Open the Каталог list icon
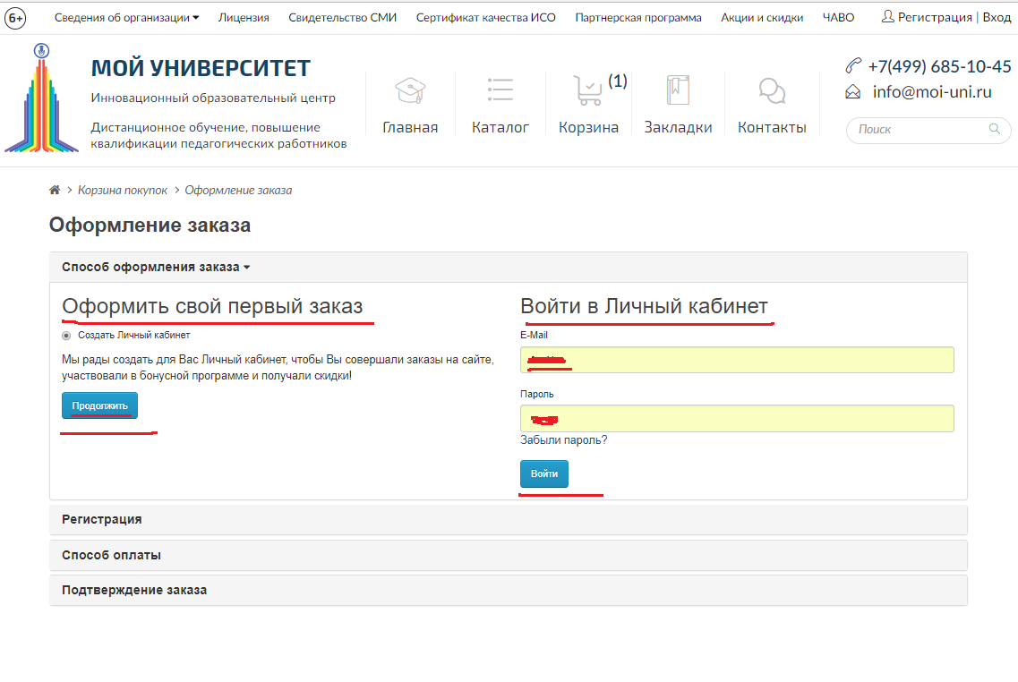 pos(500,90)
